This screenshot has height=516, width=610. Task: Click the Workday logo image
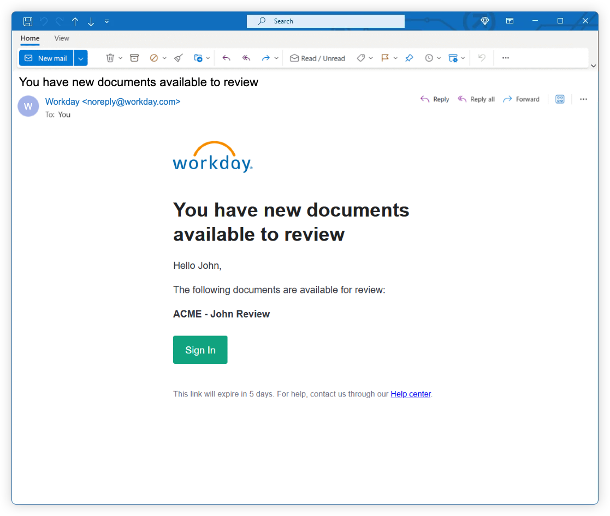pyautogui.click(x=213, y=157)
